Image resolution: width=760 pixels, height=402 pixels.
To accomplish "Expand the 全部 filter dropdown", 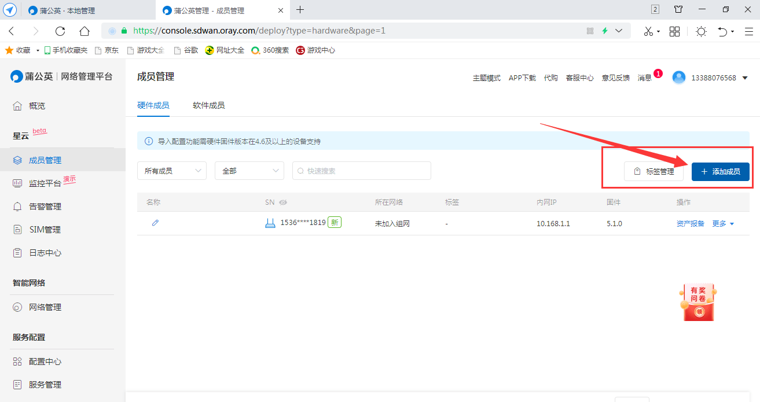I will pos(249,171).
